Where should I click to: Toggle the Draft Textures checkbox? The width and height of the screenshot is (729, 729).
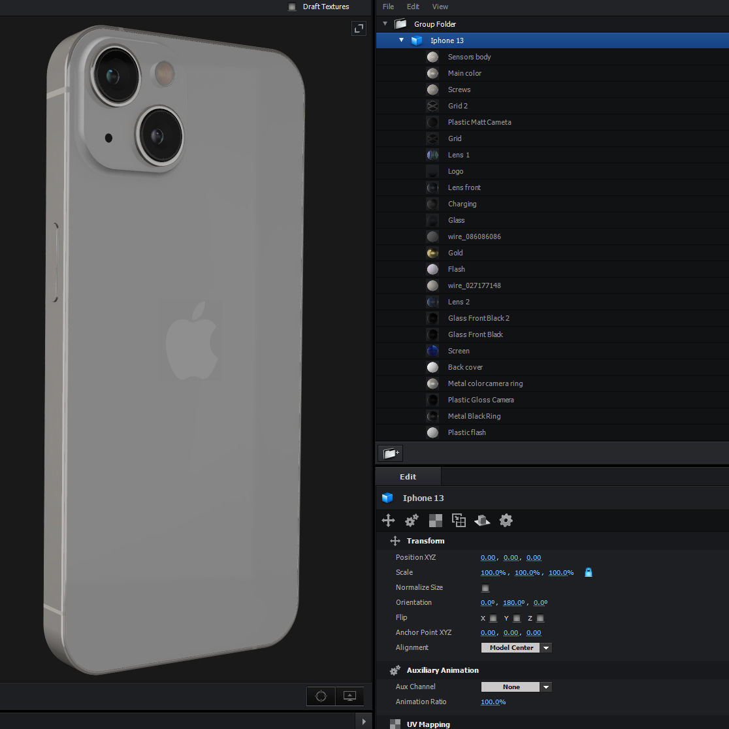[x=292, y=7]
